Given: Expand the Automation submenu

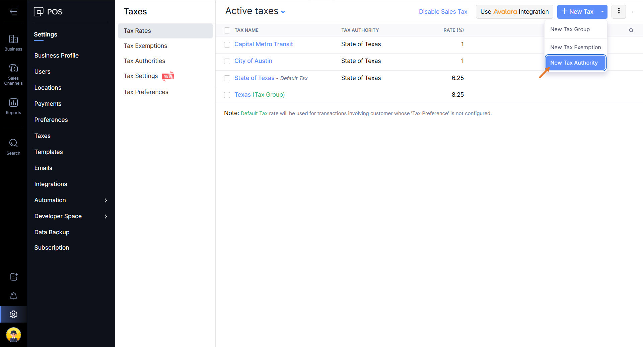Looking at the screenshot, I should (x=106, y=200).
